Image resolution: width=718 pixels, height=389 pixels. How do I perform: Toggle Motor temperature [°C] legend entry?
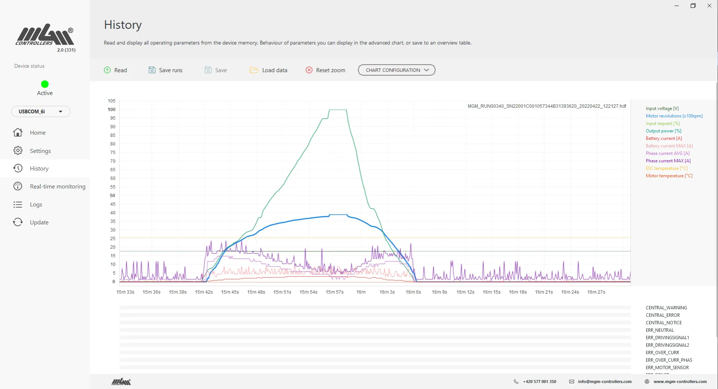pos(669,176)
